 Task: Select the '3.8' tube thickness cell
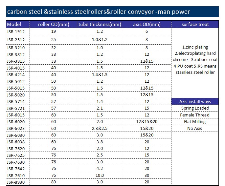(100, 142)
